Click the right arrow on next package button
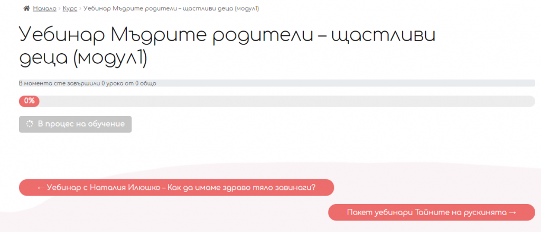 [512, 212]
